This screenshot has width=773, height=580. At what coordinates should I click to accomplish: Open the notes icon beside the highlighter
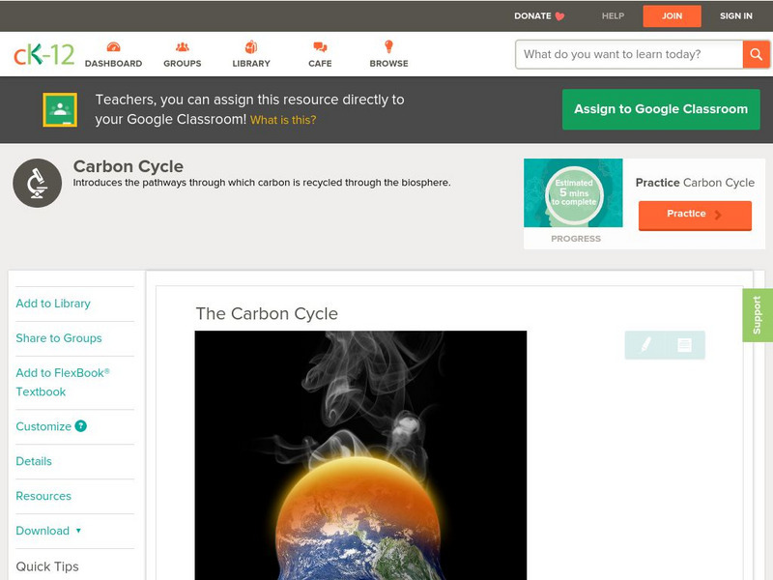click(x=684, y=345)
